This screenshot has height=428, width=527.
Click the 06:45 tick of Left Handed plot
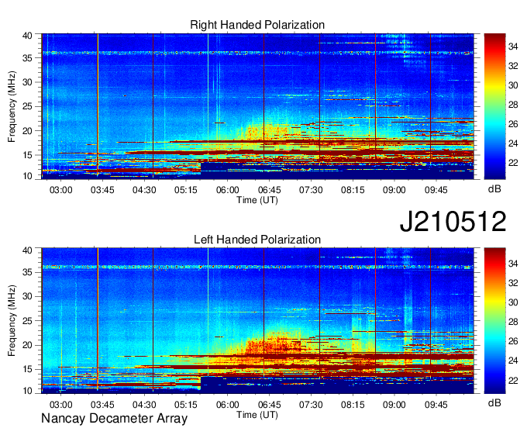point(269,405)
